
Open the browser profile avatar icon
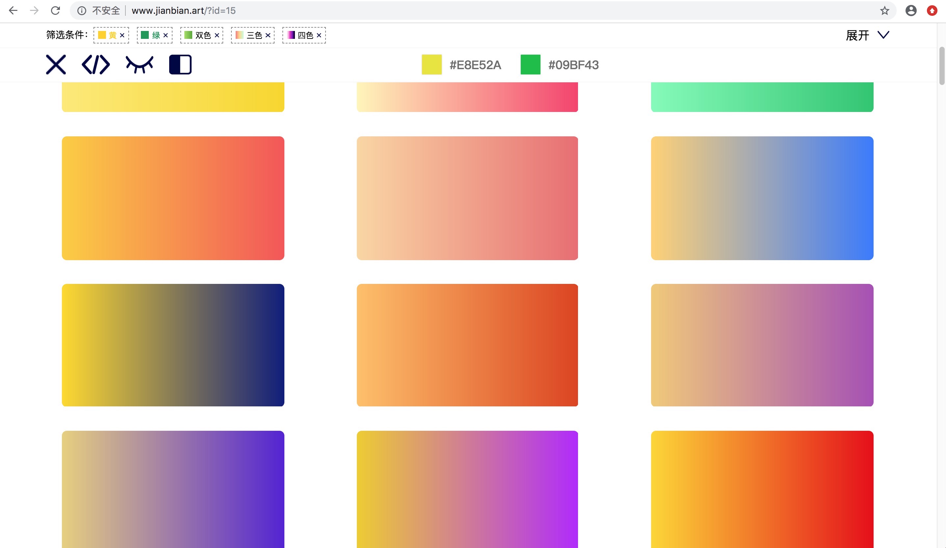click(911, 11)
